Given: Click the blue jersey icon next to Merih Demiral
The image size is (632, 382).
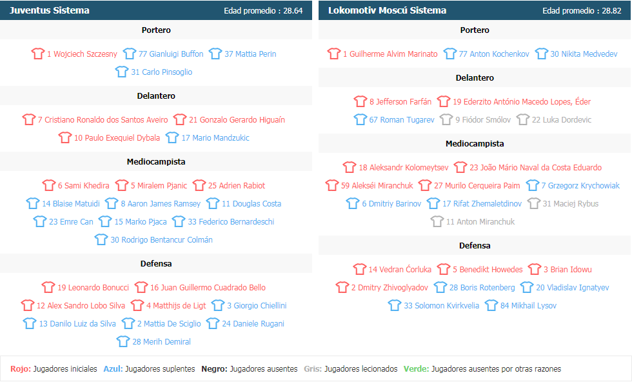Looking at the screenshot, I should [123, 341].
